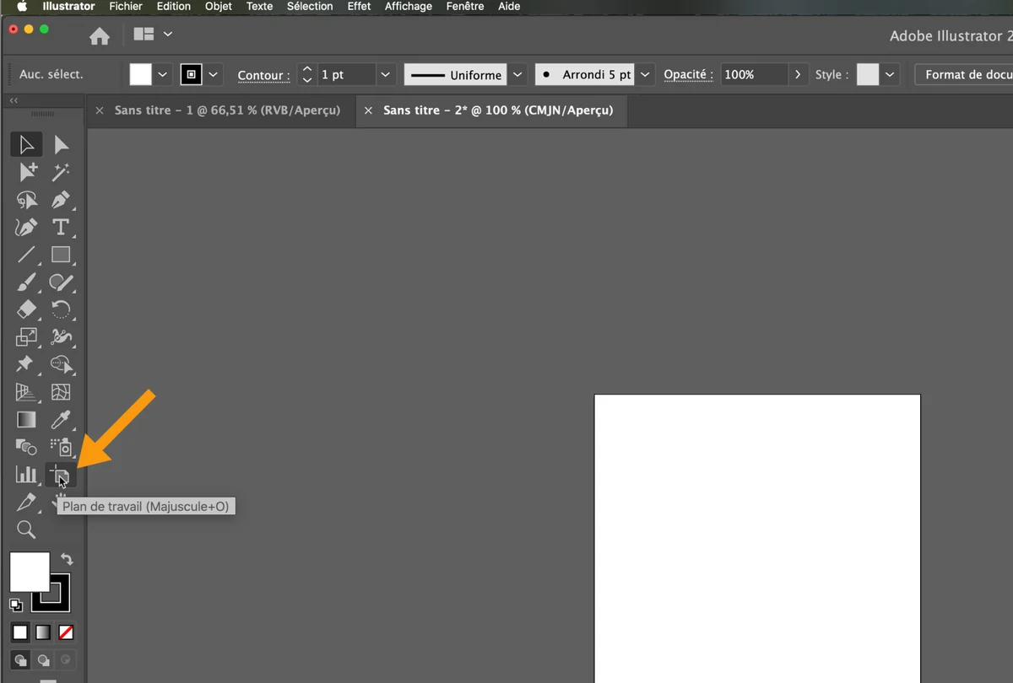This screenshot has width=1013, height=683.
Task: Select the Gradient tool
Action: pyautogui.click(x=26, y=419)
